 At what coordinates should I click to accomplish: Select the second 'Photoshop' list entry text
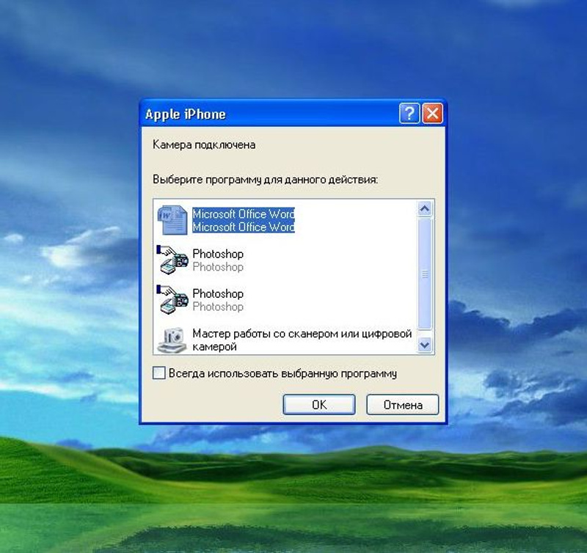[x=218, y=300]
